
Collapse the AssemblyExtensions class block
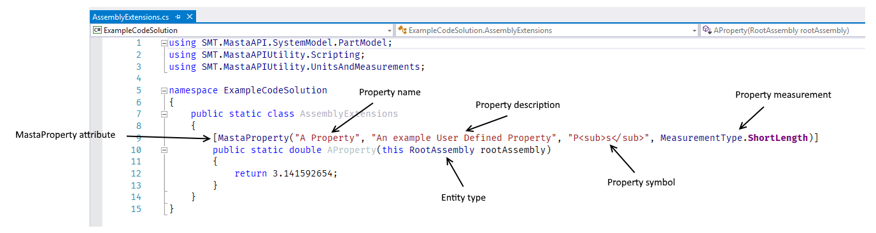164,114
